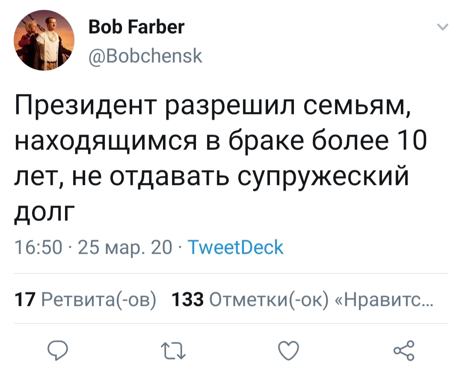Open Bob Farber's profile avatar picture
This screenshot has height=376, width=462.
(x=45, y=40)
